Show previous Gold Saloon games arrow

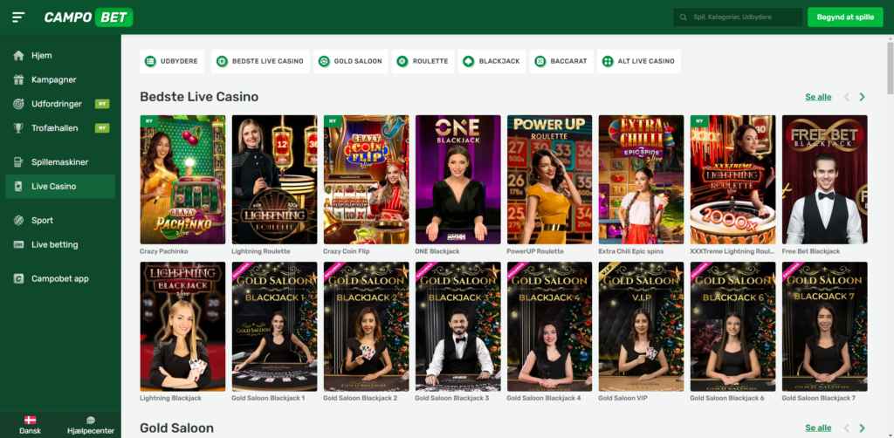pyautogui.click(x=847, y=428)
